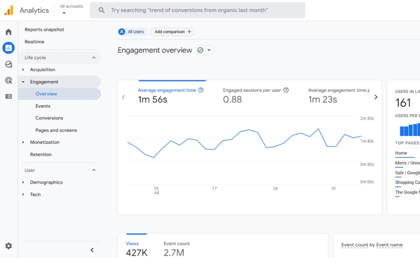Viewport: 420px width, 258px height.
Task: Switch to the Pages and screens report
Action: 56,130
